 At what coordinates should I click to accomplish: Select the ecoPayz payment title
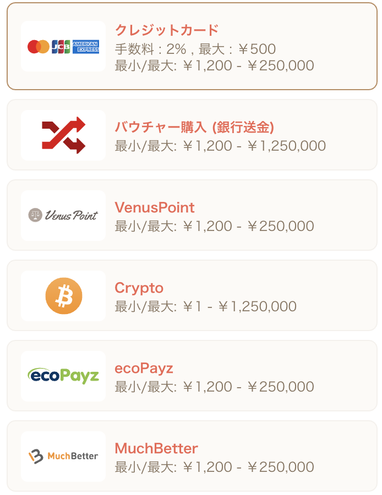point(144,369)
